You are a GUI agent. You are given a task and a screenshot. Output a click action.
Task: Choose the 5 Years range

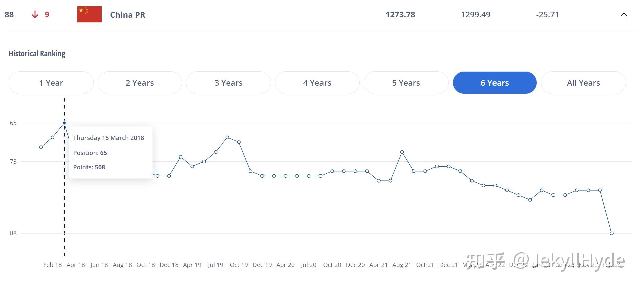[x=406, y=83]
